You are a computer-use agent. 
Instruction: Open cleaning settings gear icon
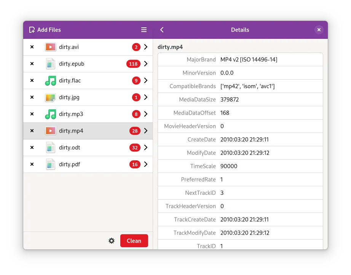112,241
